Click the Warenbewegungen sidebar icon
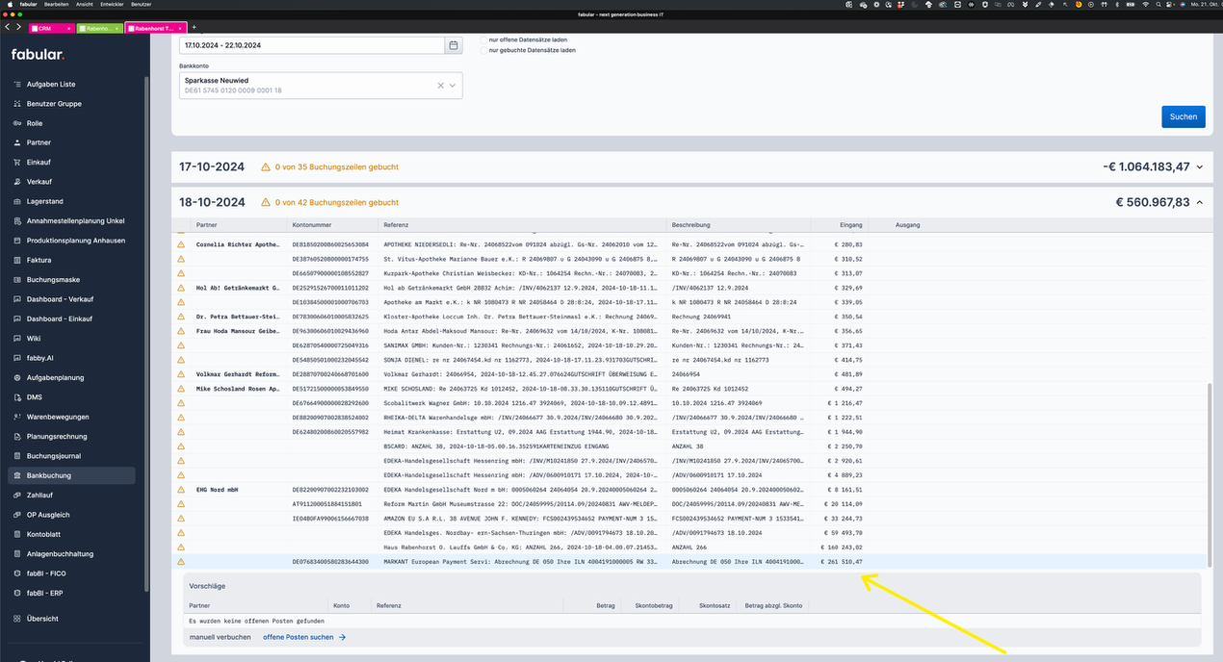 [16, 416]
